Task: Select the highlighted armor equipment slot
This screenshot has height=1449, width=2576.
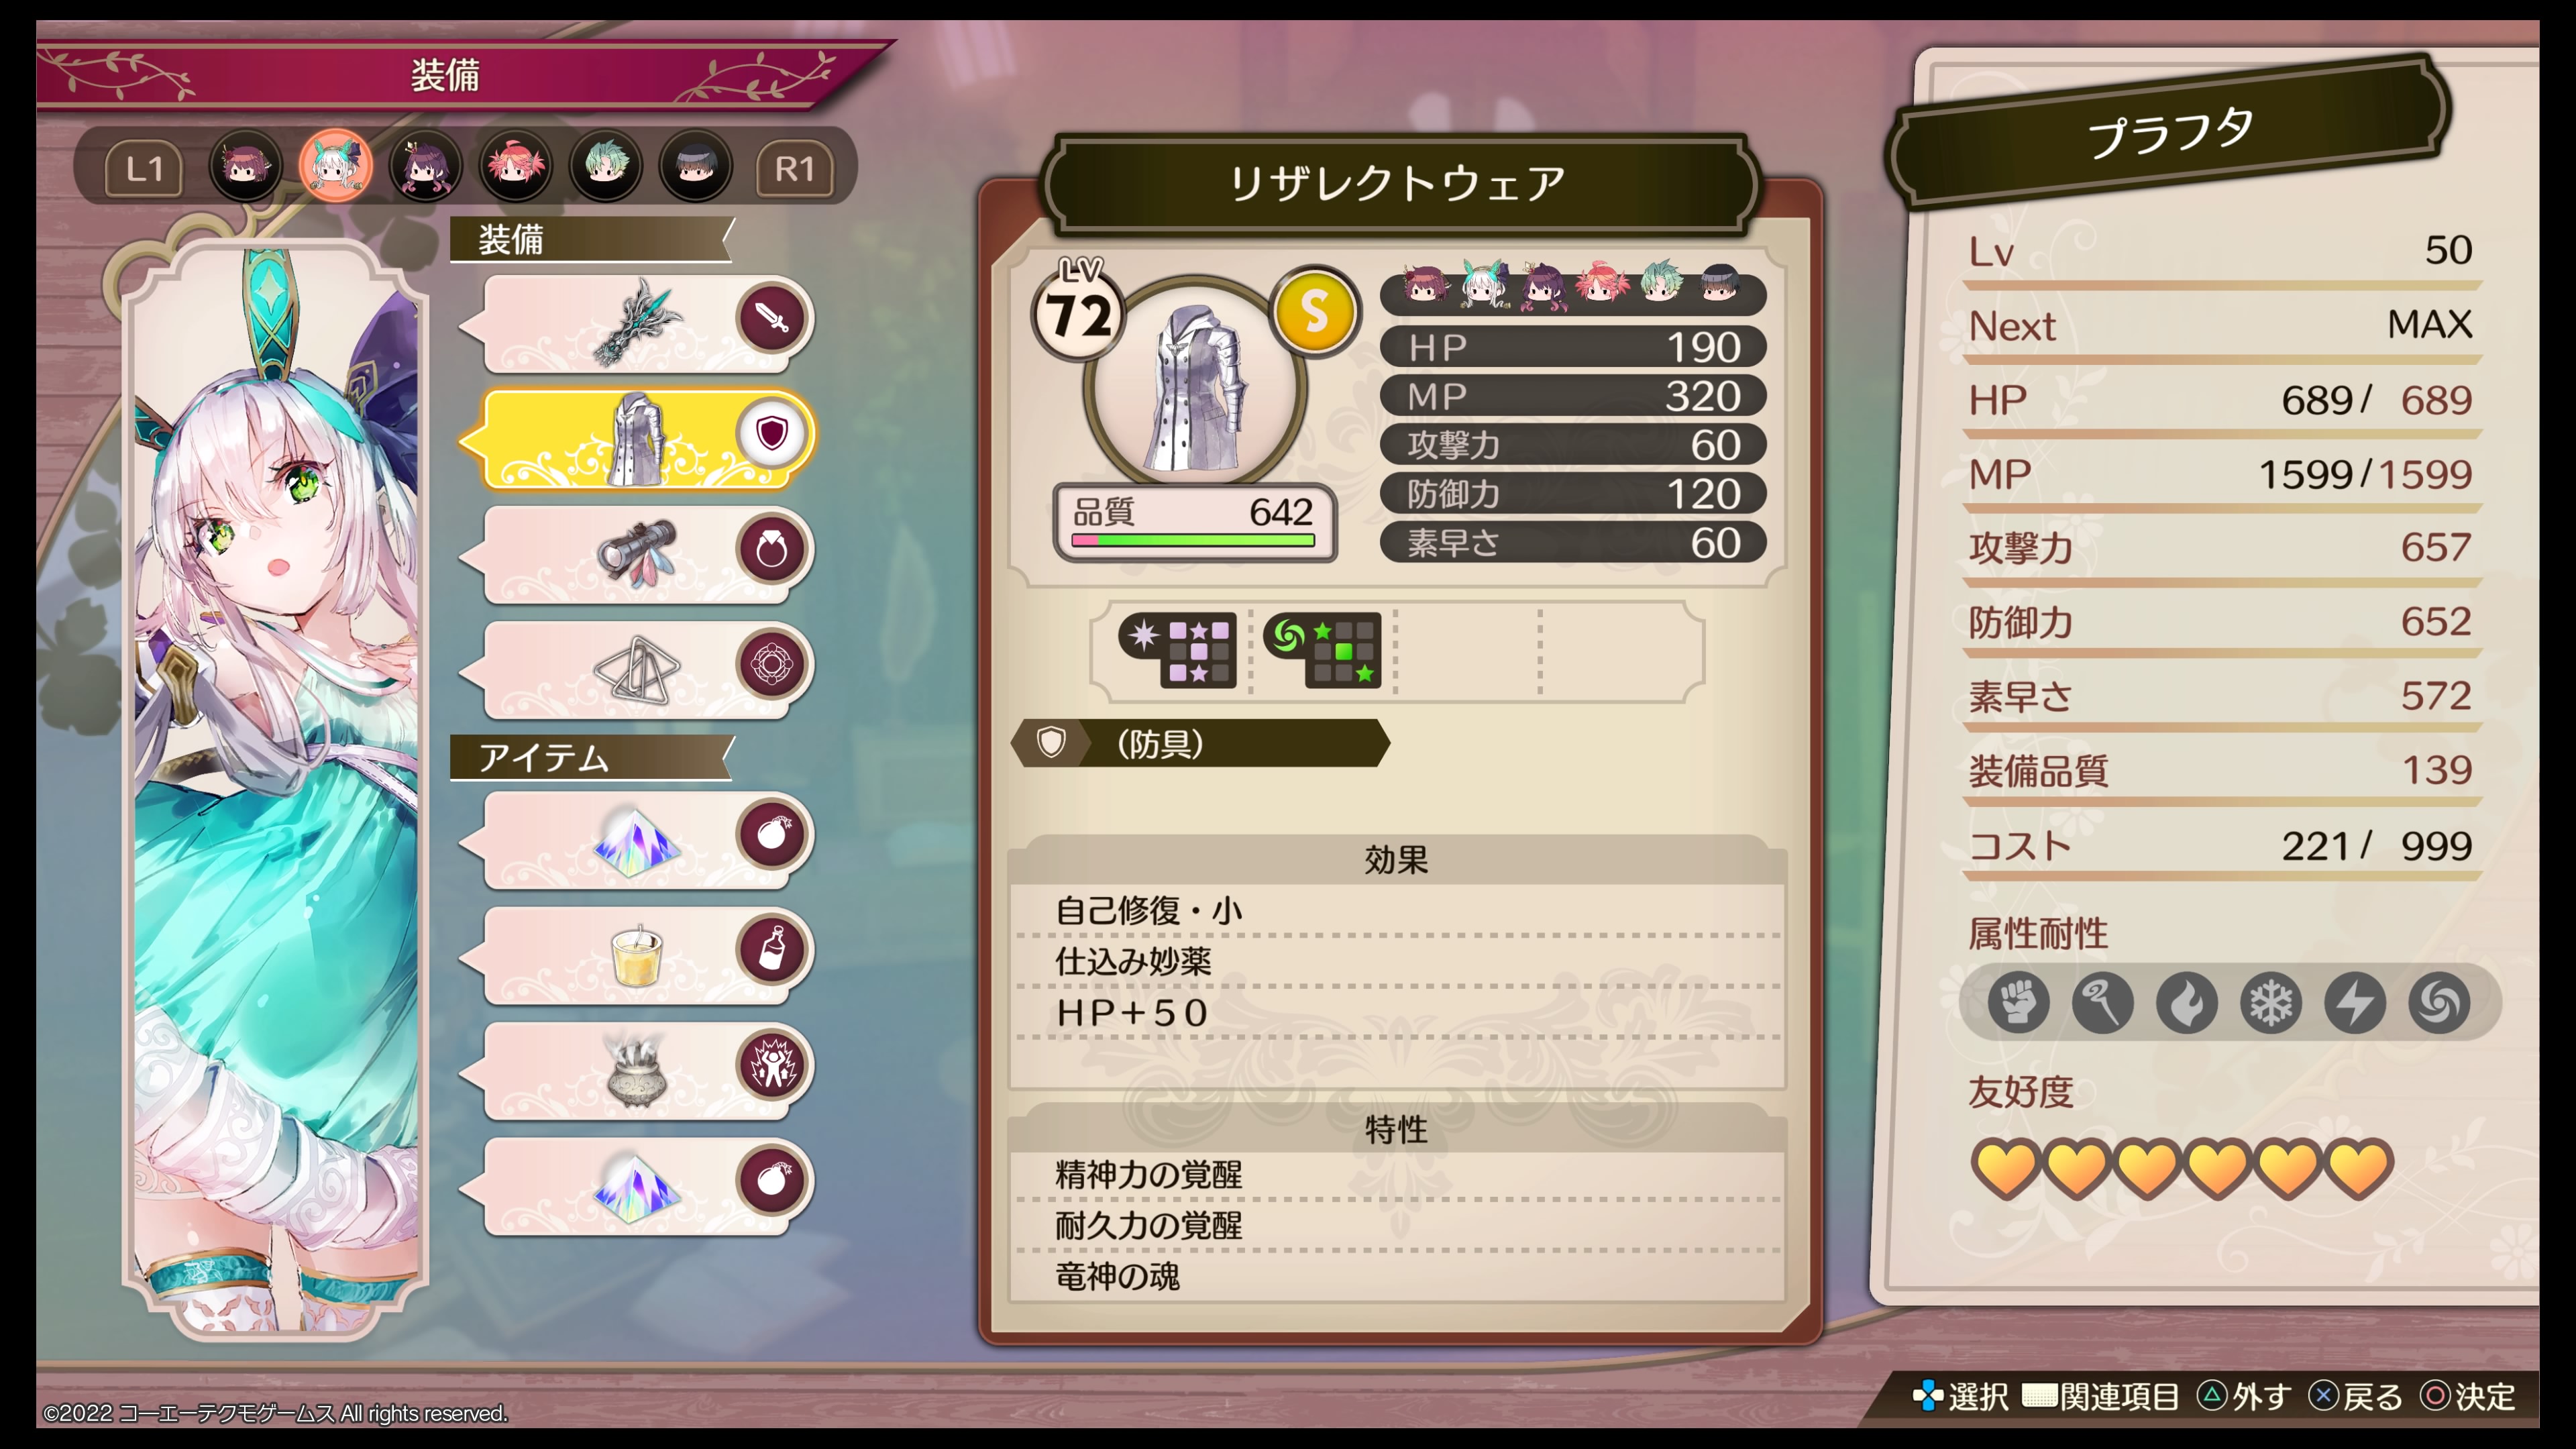Action: (x=637, y=437)
